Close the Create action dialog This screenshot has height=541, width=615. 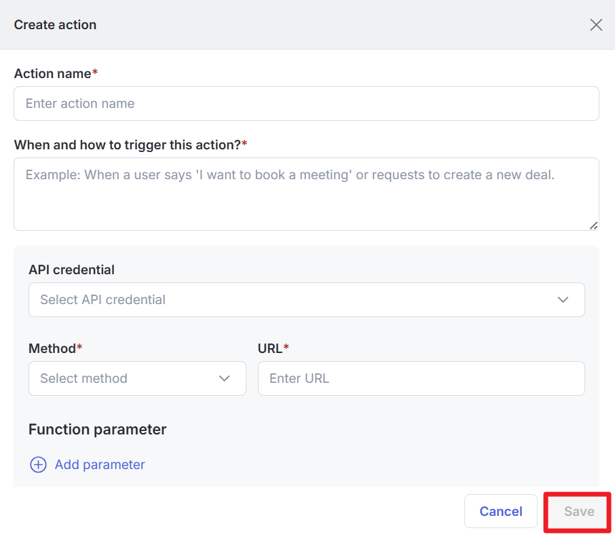596,25
